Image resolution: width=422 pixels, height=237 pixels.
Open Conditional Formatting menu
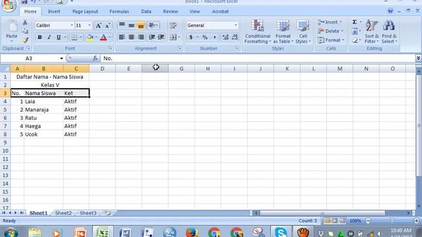click(258, 32)
